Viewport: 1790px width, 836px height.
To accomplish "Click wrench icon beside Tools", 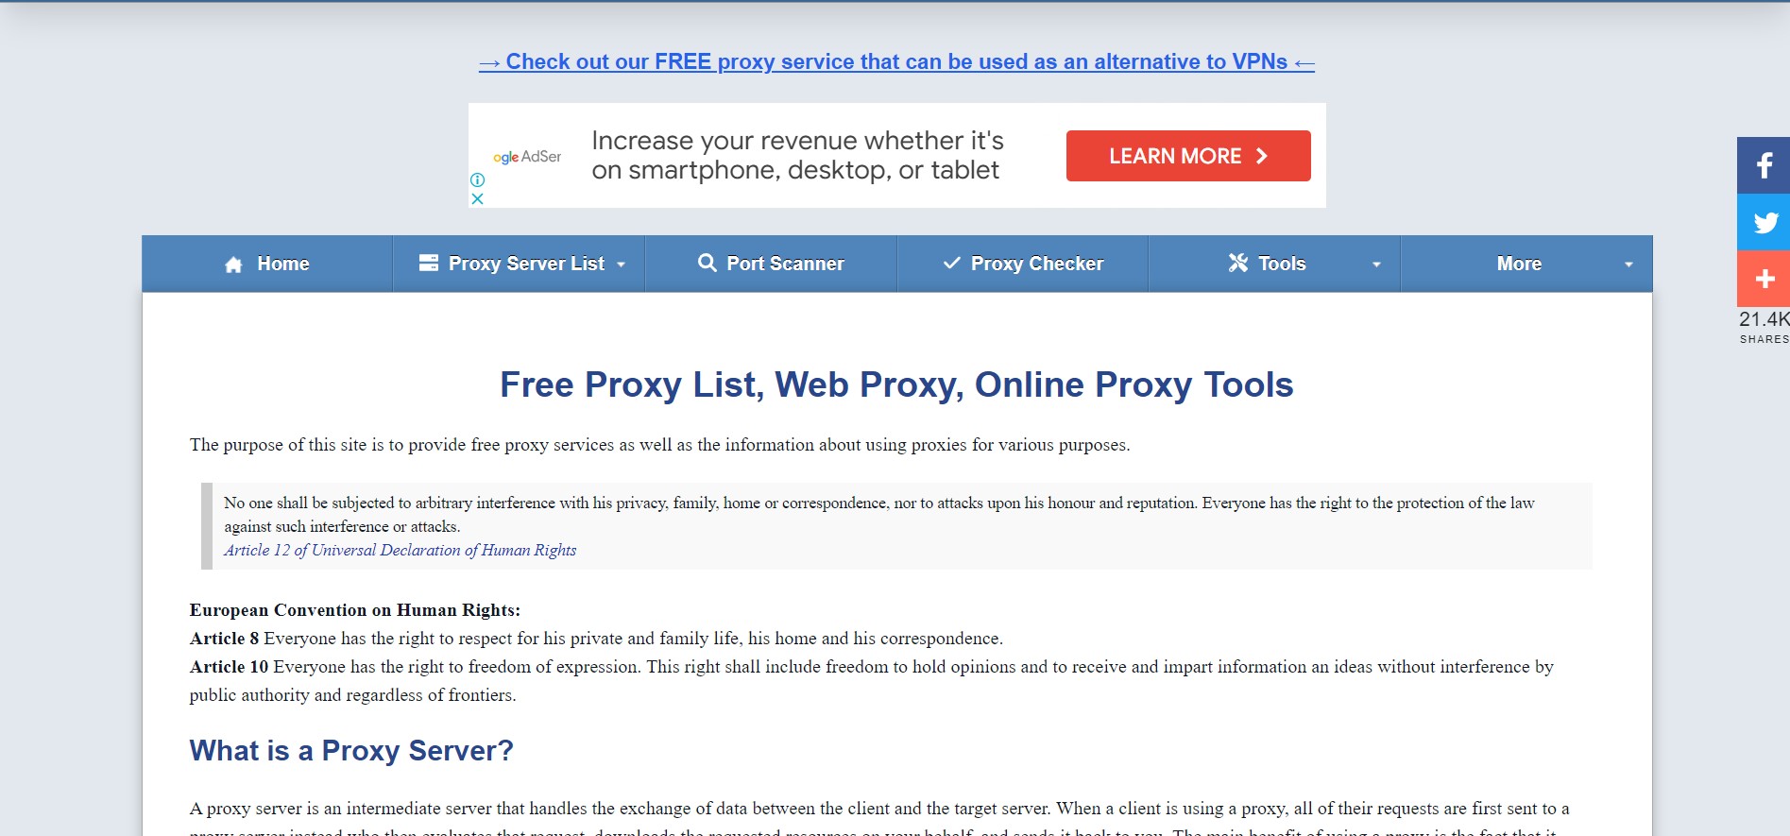I will (x=1238, y=263).
